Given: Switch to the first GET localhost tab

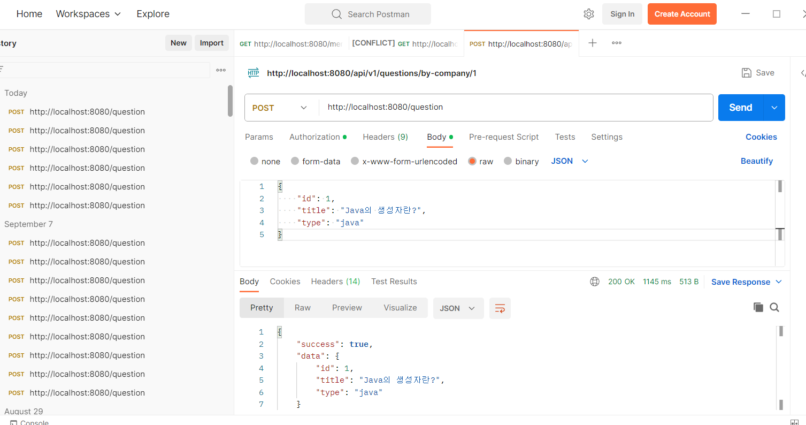Looking at the screenshot, I should click(x=291, y=43).
